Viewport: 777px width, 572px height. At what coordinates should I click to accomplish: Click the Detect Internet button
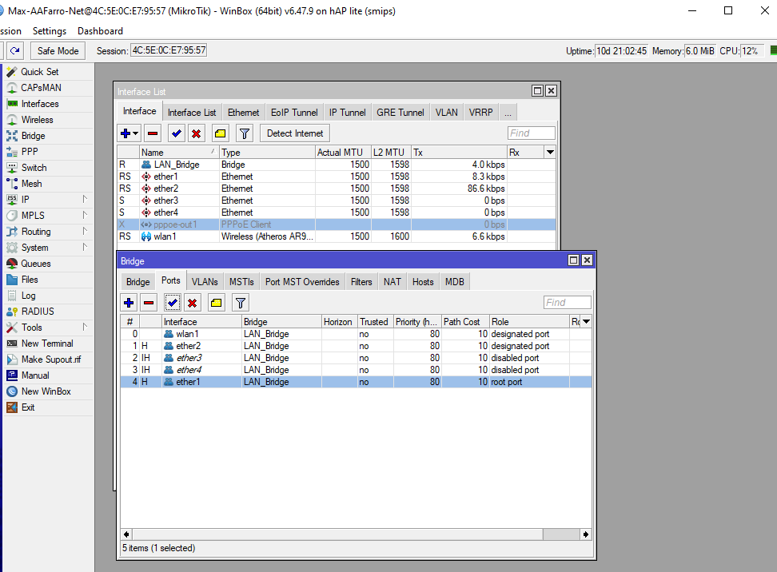[x=295, y=133]
